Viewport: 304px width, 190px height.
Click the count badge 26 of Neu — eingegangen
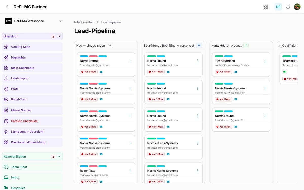tap(110, 46)
